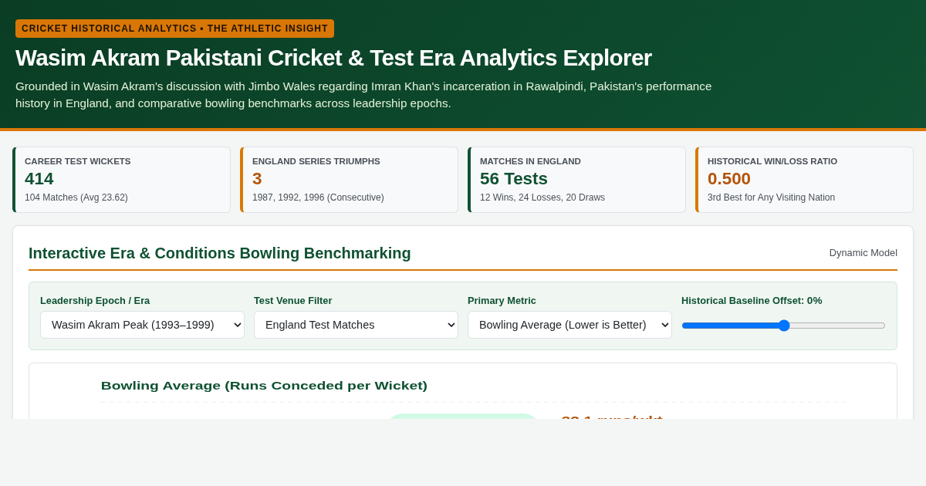This screenshot has width=926, height=486.
Task: Adjust the Historical Baseline Offset slider
Action: coord(783,326)
